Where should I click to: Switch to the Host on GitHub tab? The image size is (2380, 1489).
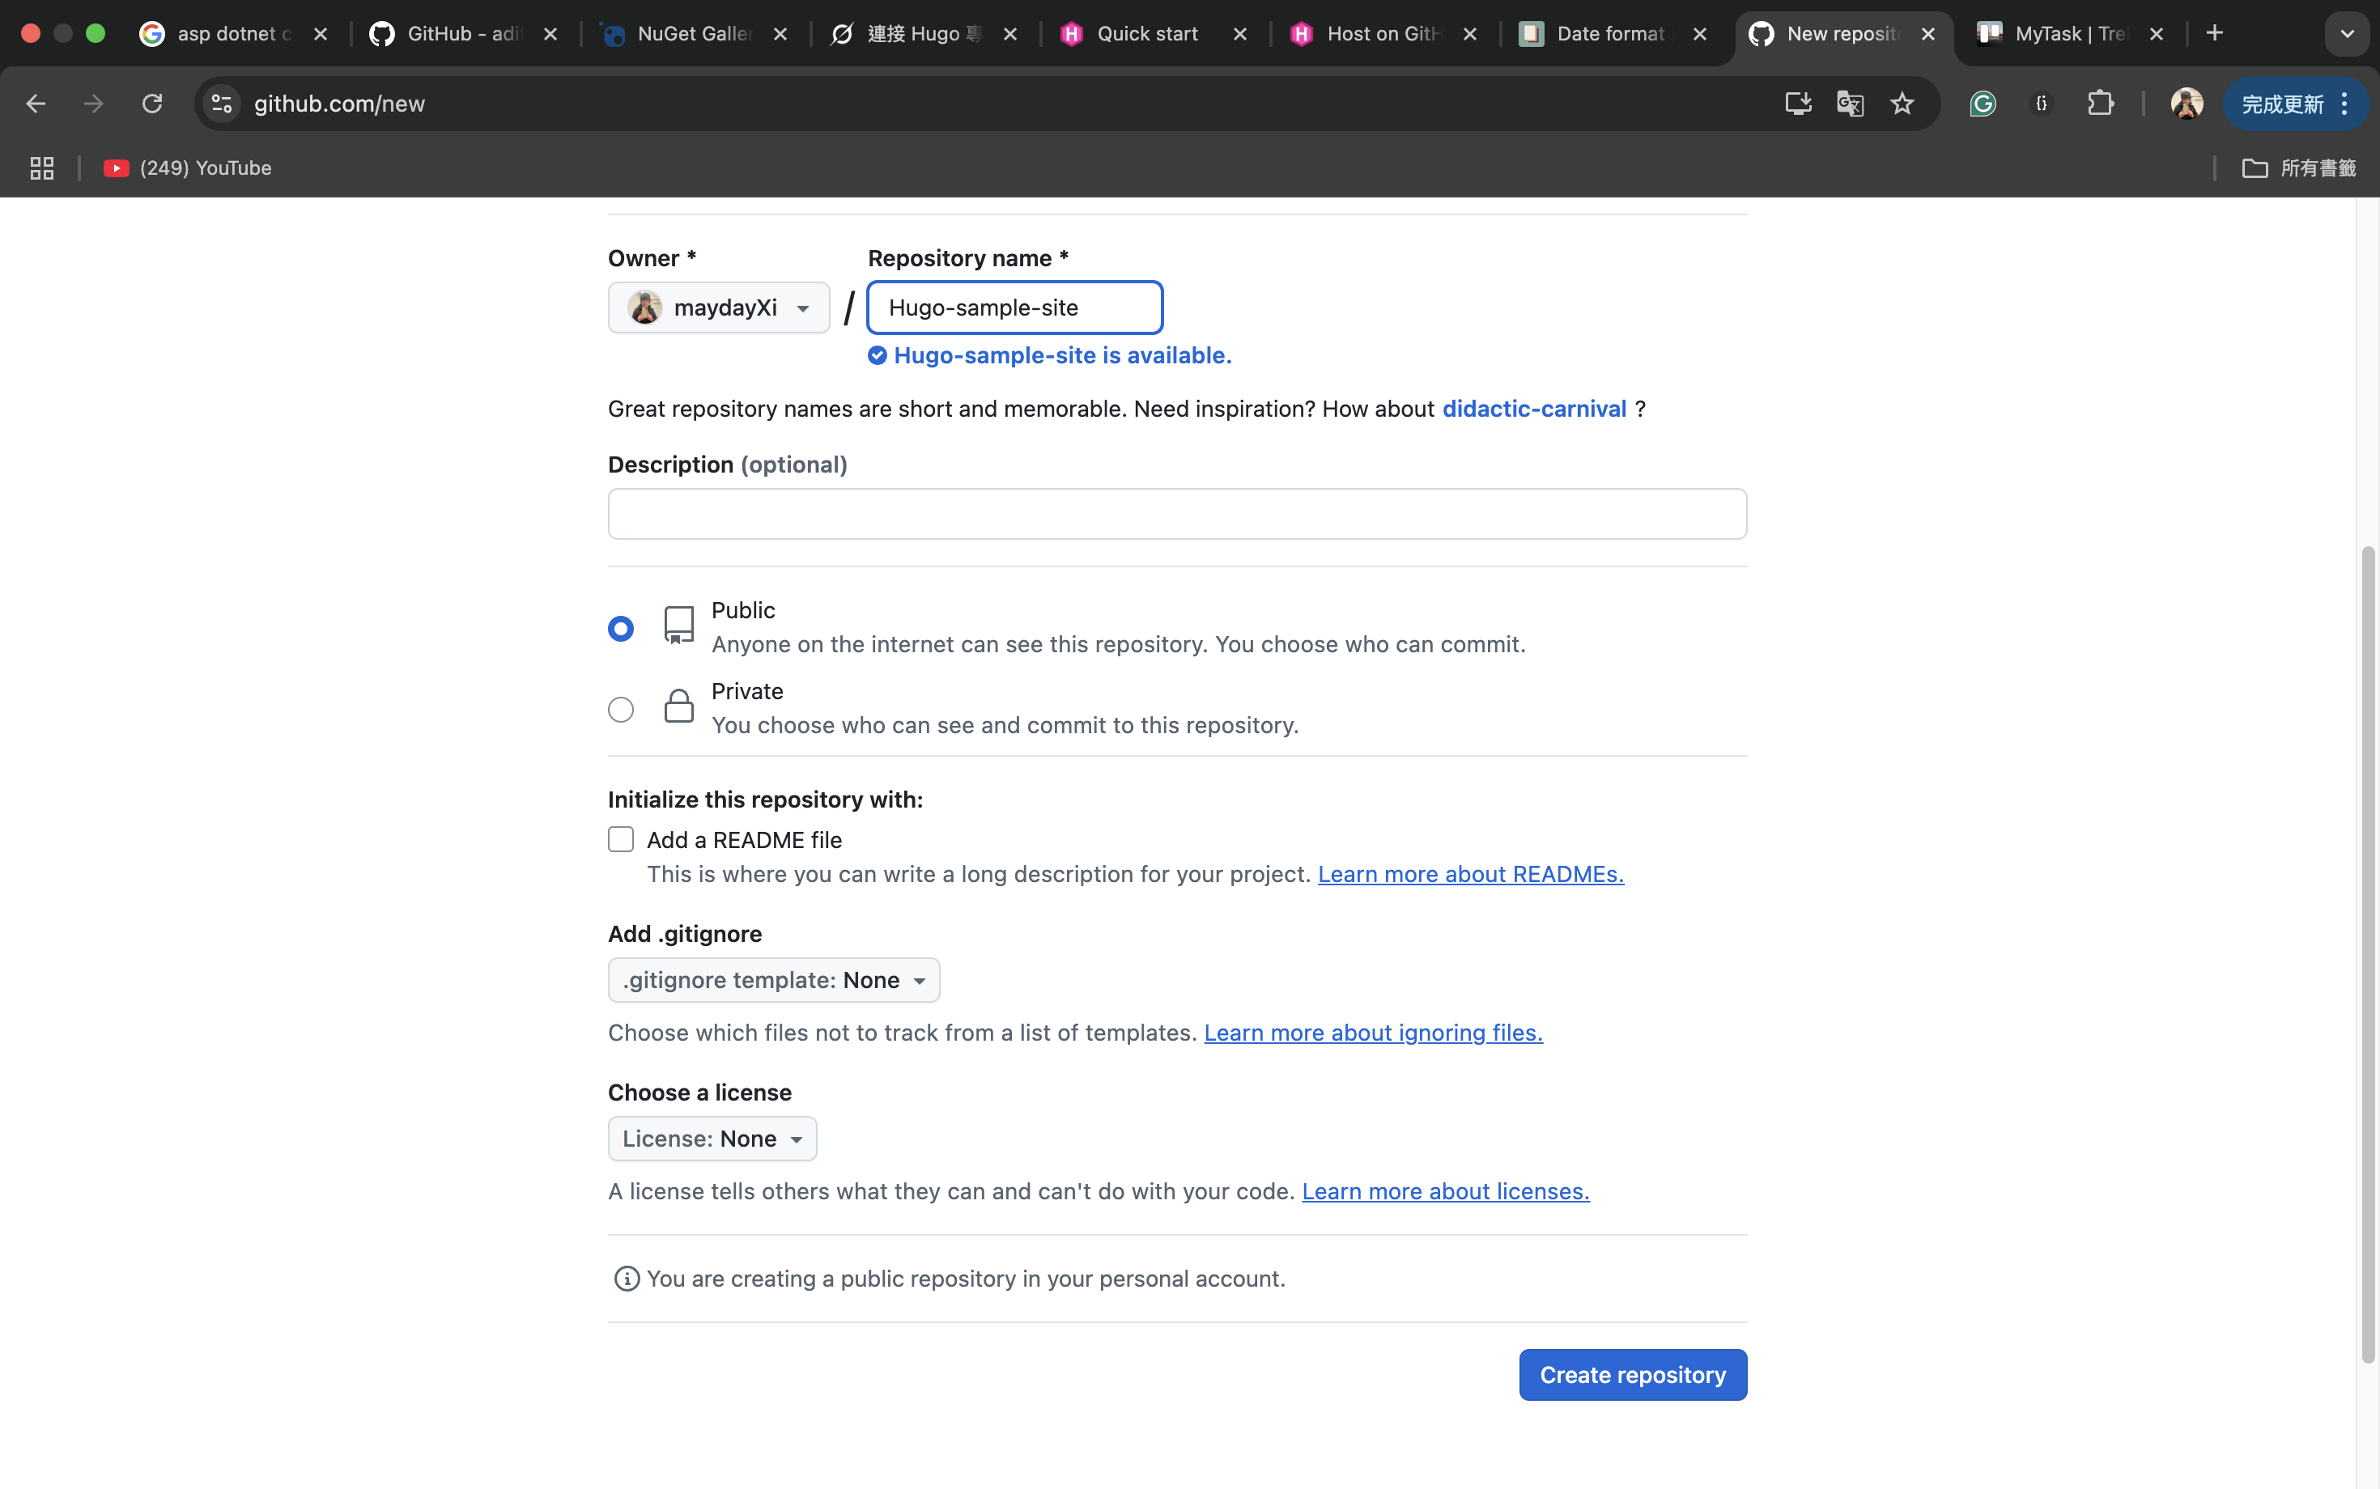1383,33
